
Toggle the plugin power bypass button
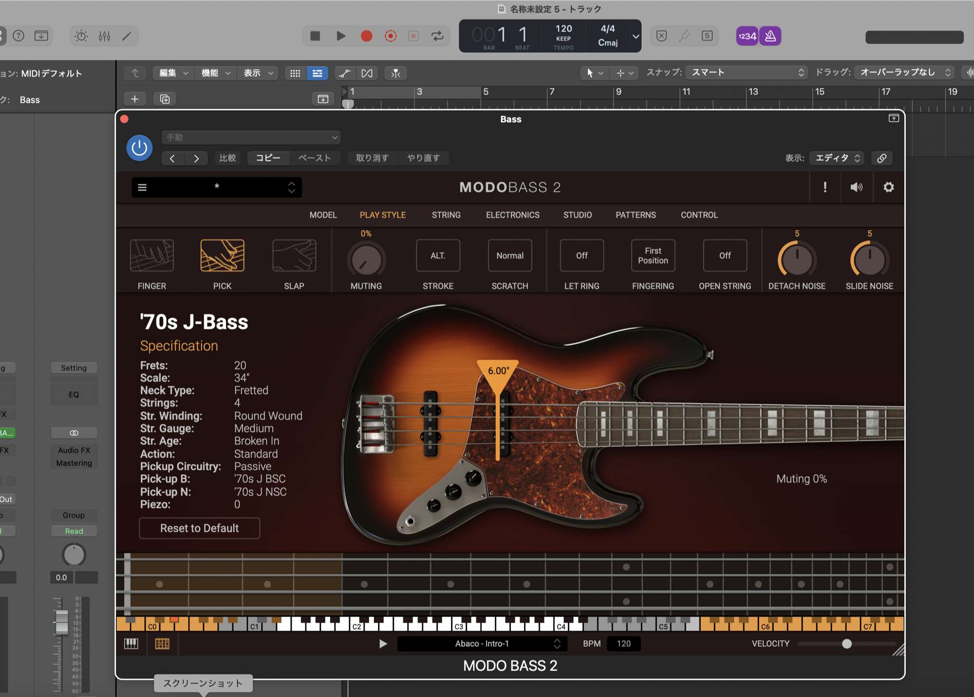pyautogui.click(x=140, y=148)
